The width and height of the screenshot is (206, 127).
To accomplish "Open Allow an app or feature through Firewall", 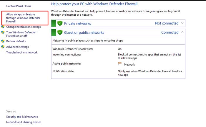I will pyautogui.click(x=23, y=18).
